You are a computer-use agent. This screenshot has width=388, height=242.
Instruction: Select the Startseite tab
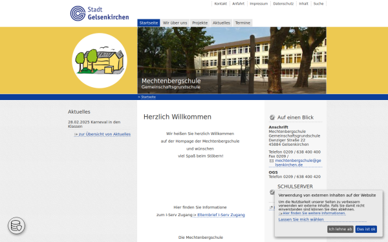coord(149,23)
